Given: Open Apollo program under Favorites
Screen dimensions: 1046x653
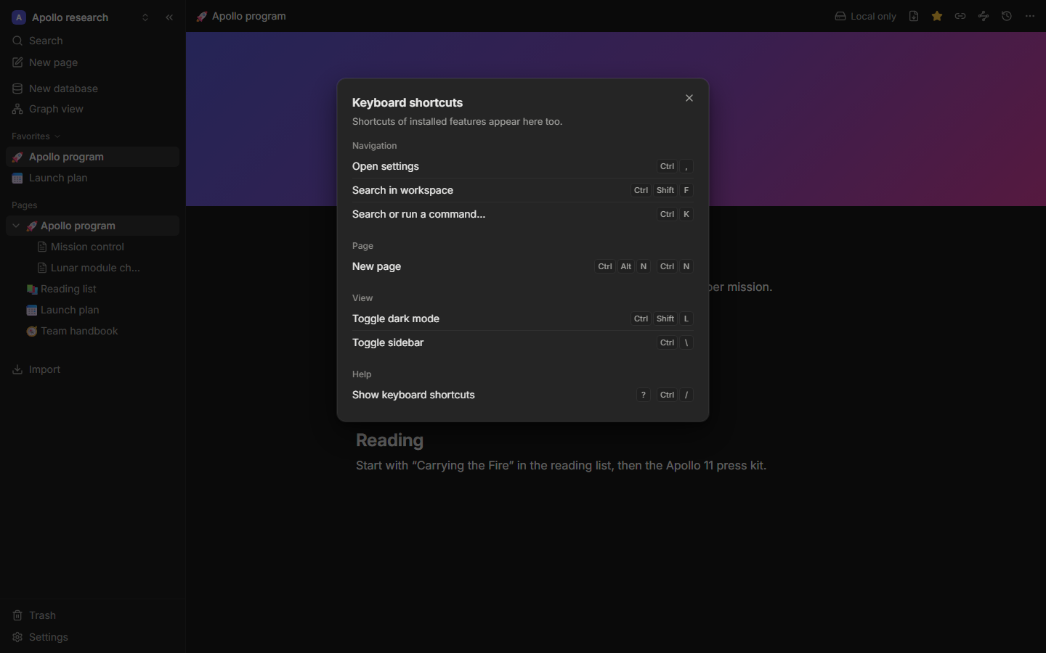Looking at the screenshot, I should click(x=92, y=157).
